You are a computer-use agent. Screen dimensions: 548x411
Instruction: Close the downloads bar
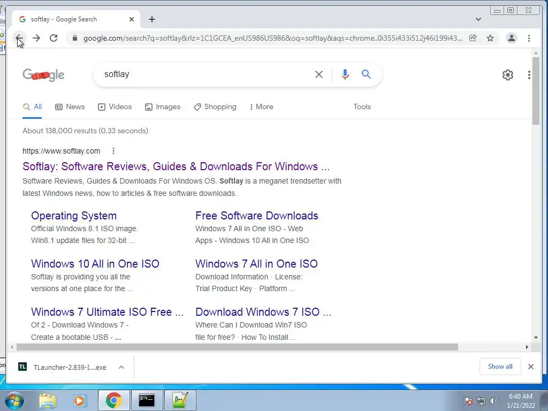point(530,366)
